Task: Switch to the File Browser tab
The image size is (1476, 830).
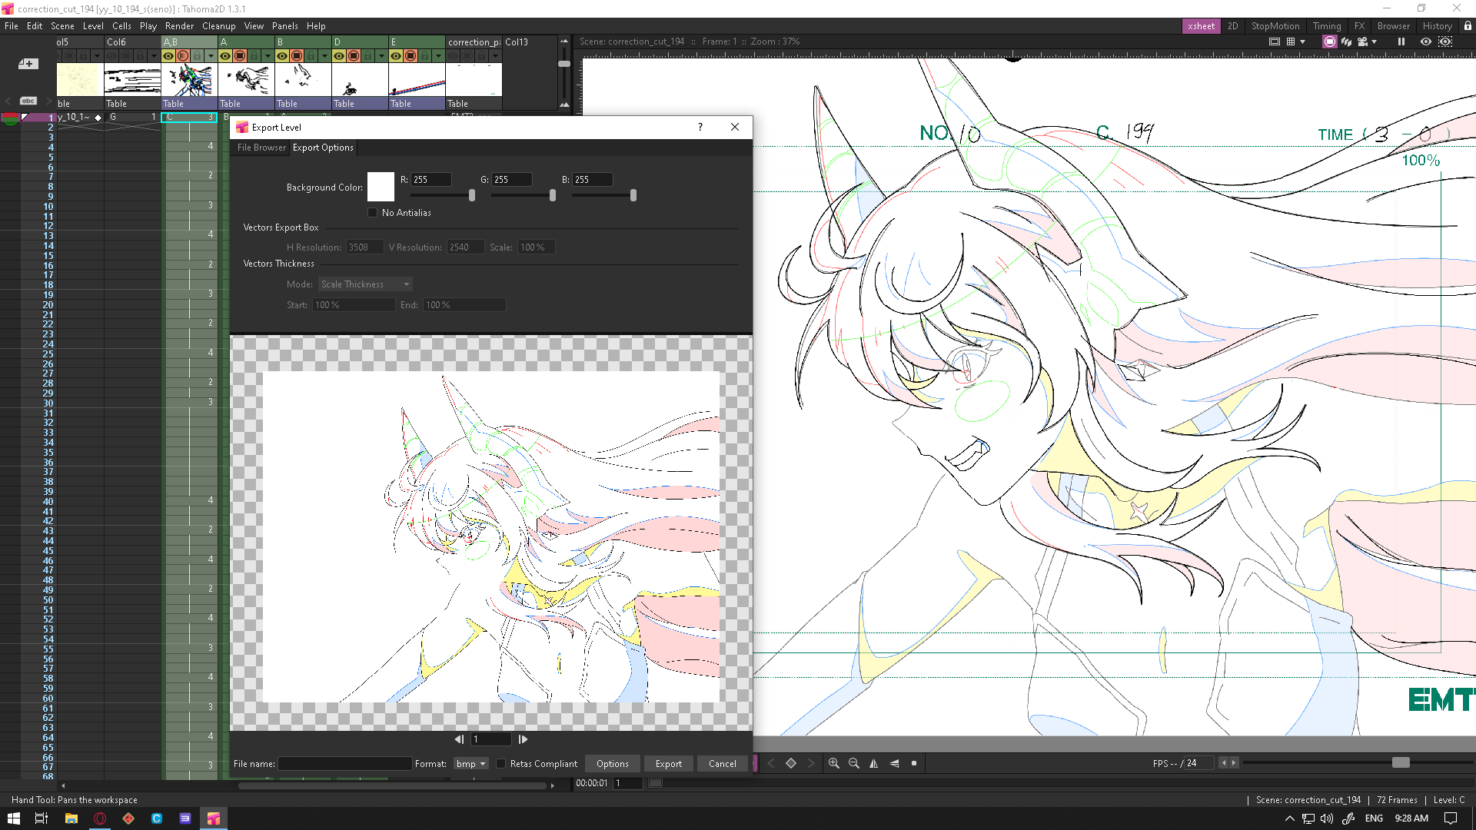Action: click(x=260, y=147)
